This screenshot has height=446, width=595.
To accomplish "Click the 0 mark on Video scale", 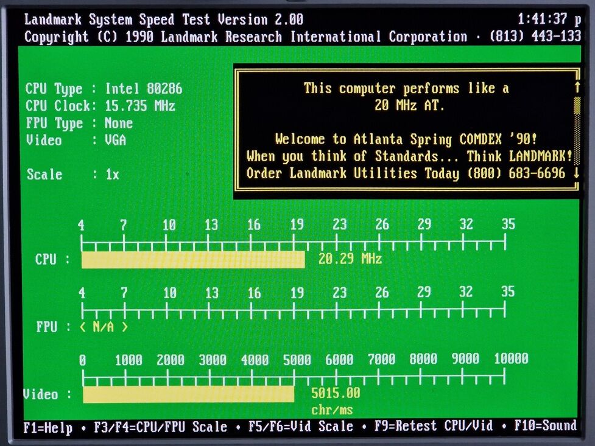I will [x=82, y=360].
